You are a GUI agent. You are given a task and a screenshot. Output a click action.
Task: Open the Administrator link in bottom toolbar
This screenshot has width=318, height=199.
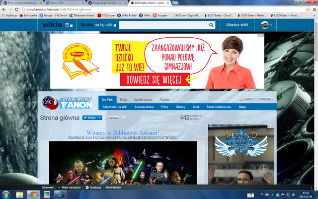pyautogui.click(x=113, y=188)
